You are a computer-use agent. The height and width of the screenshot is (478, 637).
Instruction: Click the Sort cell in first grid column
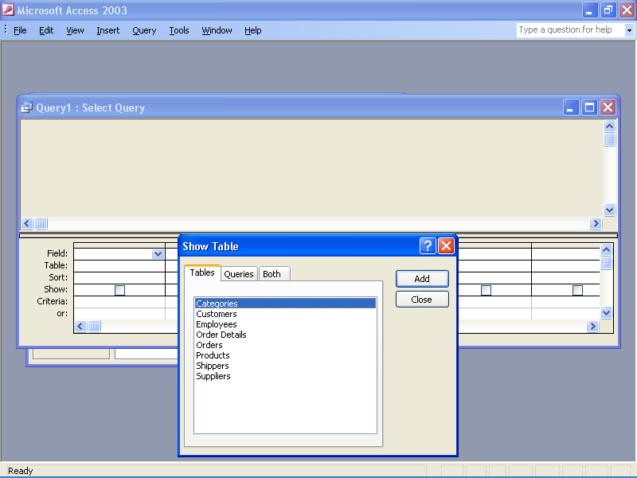pos(119,278)
